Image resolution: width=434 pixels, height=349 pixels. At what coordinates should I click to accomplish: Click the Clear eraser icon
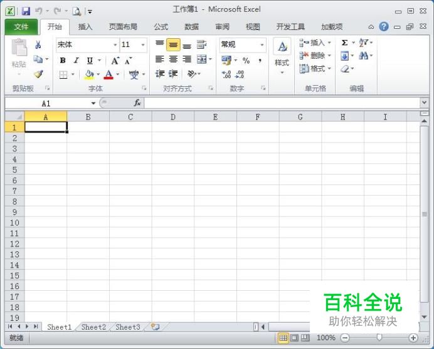pyautogui.click(x=345, y=69)
